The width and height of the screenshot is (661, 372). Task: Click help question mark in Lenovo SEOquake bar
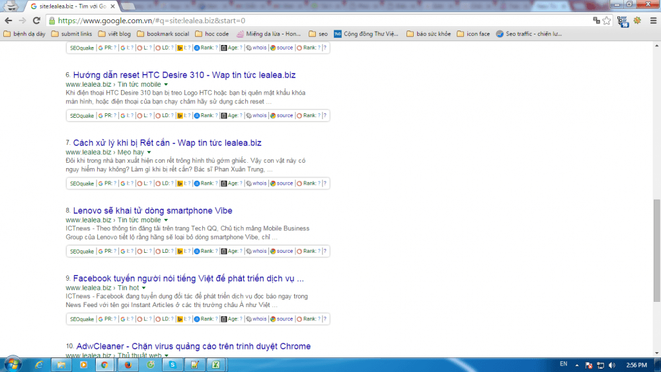[x=325, y=251]
